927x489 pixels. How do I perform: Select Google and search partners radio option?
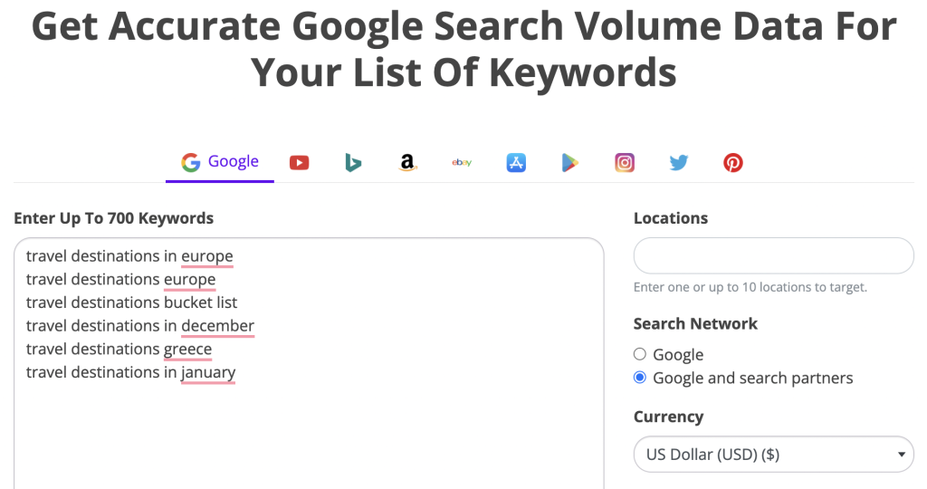[x=640, y=378]
